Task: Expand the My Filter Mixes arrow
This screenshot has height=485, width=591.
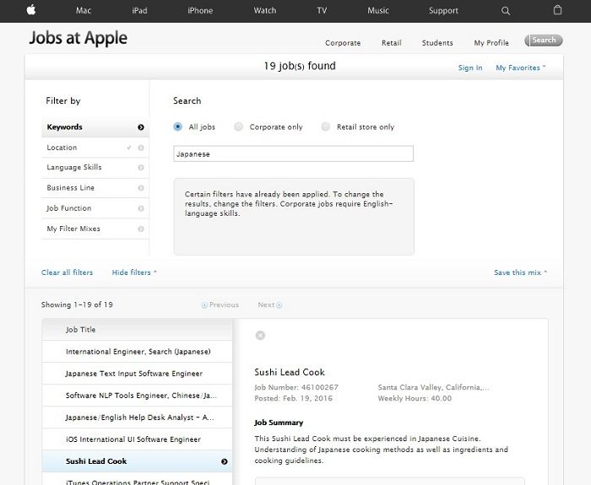Action: coord(141,229)
